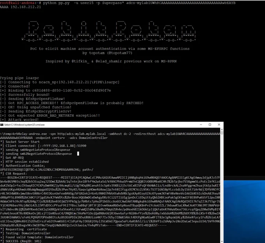Click the 'CSR Request:' line
Image resolution: width=265 pixels, height=243 pixels.
tap(14, 174)
